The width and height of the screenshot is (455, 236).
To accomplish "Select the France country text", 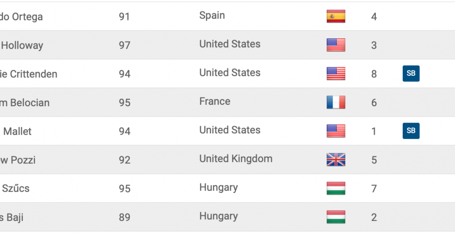I will (x=215, y=101).
